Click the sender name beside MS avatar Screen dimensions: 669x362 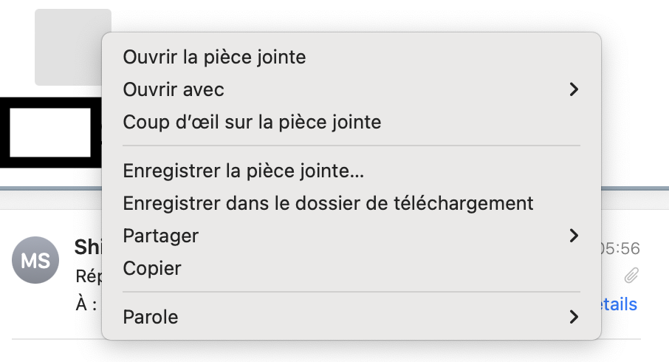coord(87,247)
